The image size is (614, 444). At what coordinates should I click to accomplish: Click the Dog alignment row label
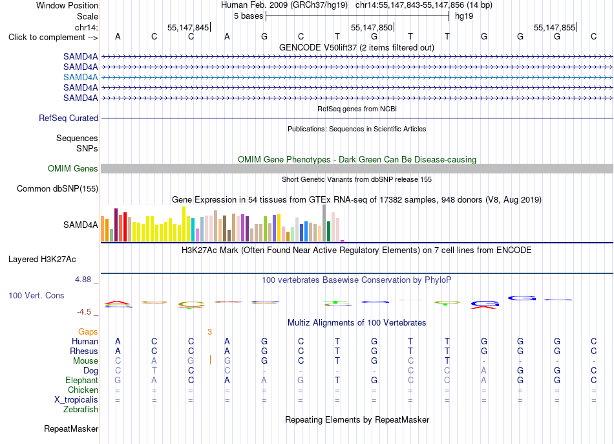(90, 371)
